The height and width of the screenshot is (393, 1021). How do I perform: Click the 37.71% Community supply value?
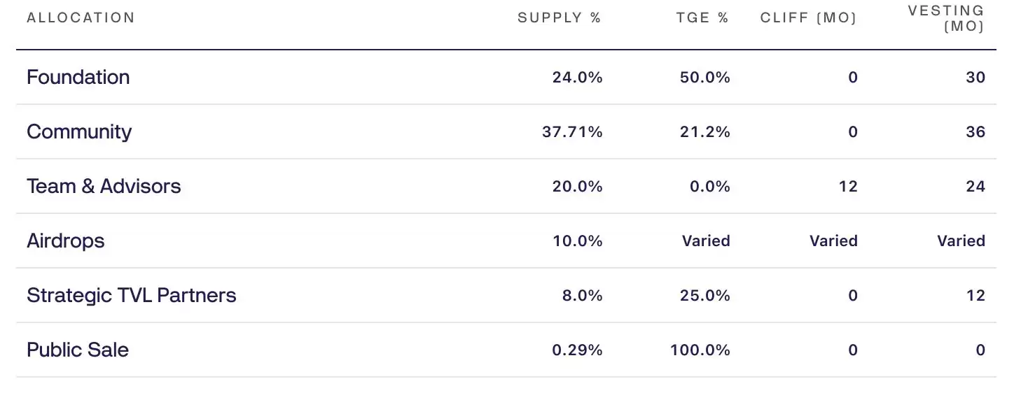pyautogui.click(x=572, y=132)
